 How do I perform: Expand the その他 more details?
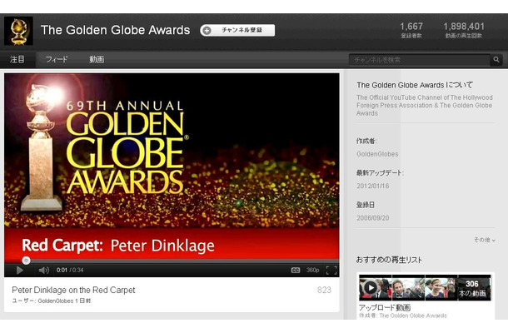point(485,240)
